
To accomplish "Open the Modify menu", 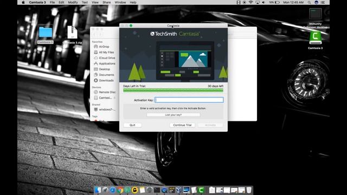I will 73,2.
